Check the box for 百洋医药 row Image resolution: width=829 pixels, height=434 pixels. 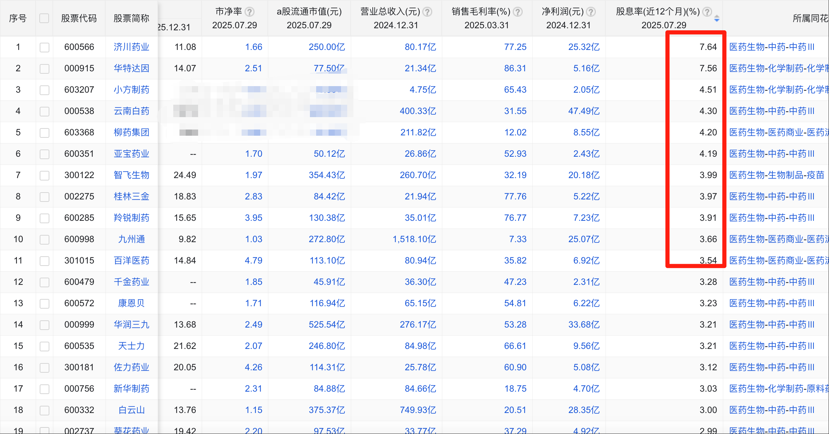44,261
